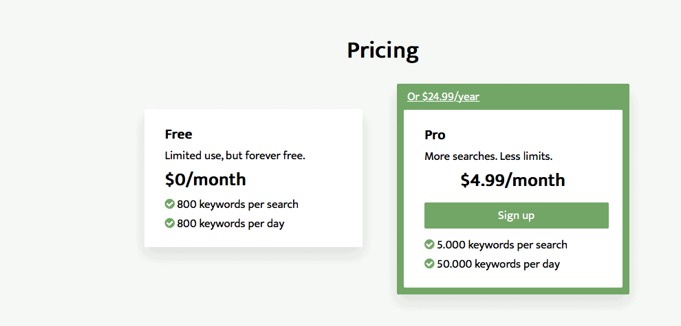Viewport: 681px width, 326px height.
Task: Click checkmark icon beside 800 keywords per day
Action: [x=170, y=223]
